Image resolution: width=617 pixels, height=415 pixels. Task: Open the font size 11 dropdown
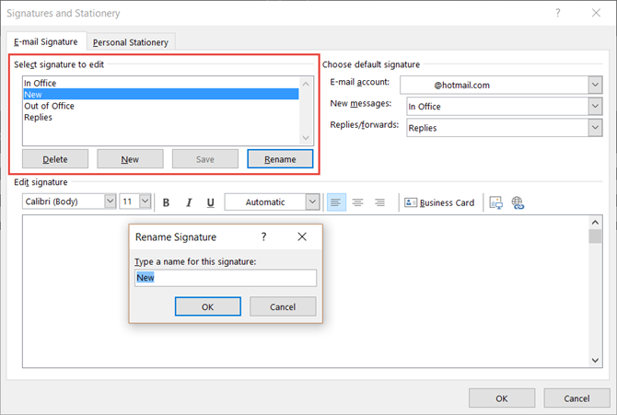tap(146, 202)
